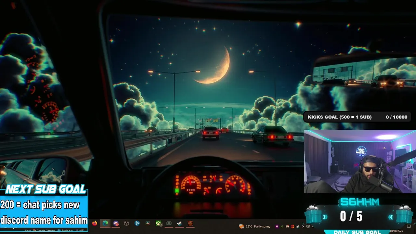416x234 pixels.
Task: Switch to Microsoft Edge in the taskbar
Action: tap(105, 223)
